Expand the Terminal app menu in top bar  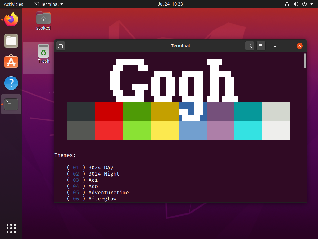(x=48, y=4)
